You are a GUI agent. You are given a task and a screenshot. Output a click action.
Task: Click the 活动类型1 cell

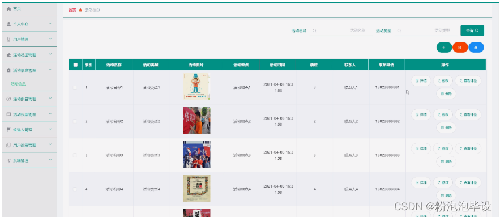(x=151, y=87)
